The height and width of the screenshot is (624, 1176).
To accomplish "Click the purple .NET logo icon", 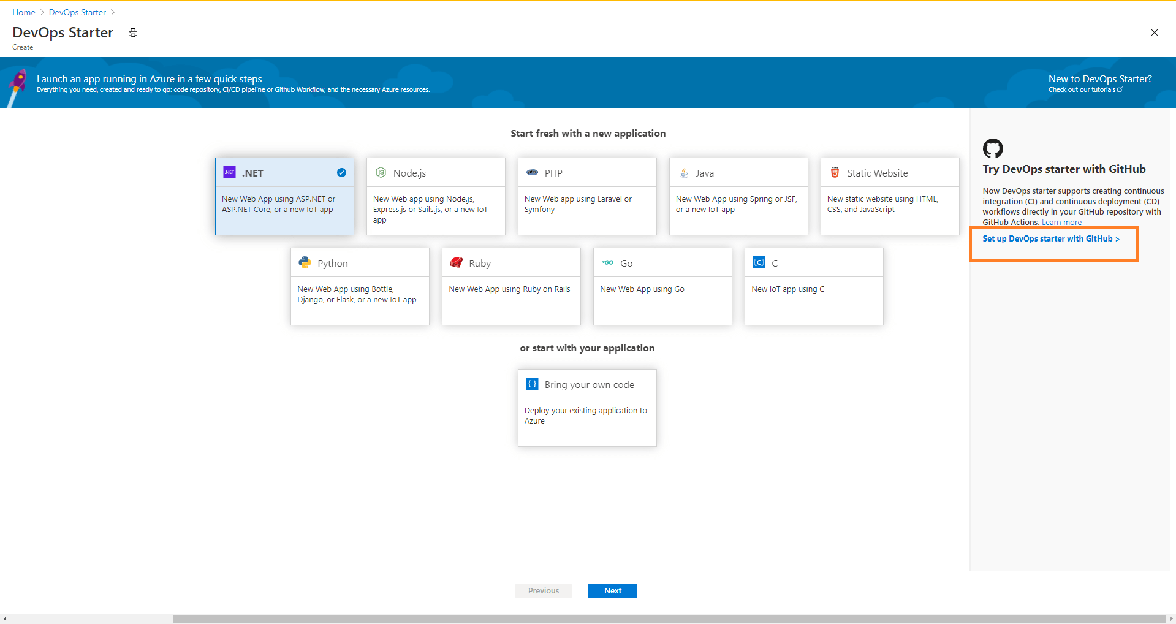I will point(229,172).
